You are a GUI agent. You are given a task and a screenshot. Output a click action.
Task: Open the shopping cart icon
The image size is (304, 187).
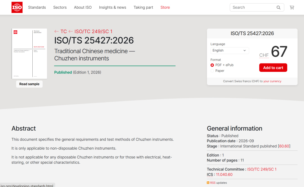point(292,8)
